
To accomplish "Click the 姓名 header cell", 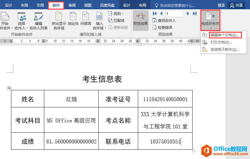I will [x=28, y=99].
